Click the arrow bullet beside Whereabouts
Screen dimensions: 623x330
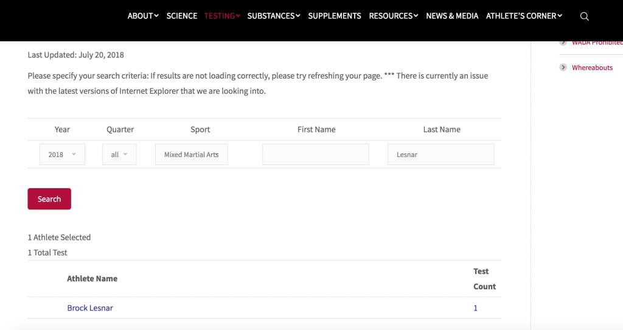coord(563,68)
